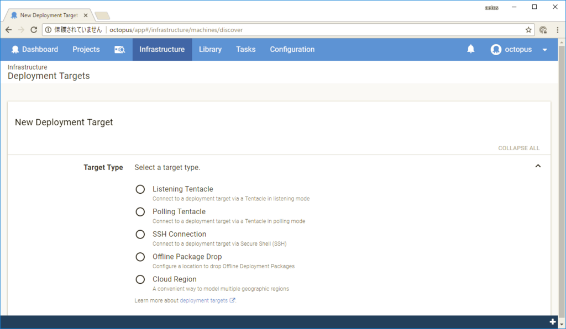
Task: Pick the Offline Package Drop radio button
Action: coord(140,257)
